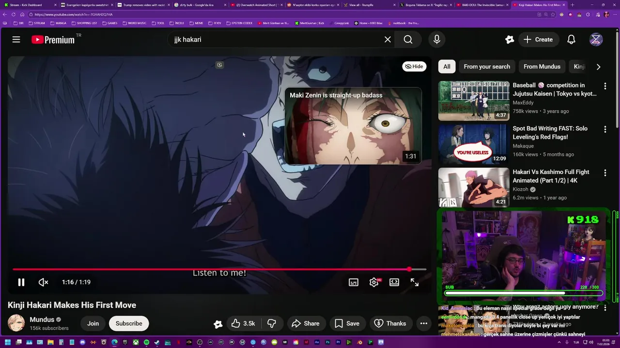The width and height of the screenshot is (620, 348).
Task: Open the Xbox taskbar icon
Action: [x=136, y=343]
